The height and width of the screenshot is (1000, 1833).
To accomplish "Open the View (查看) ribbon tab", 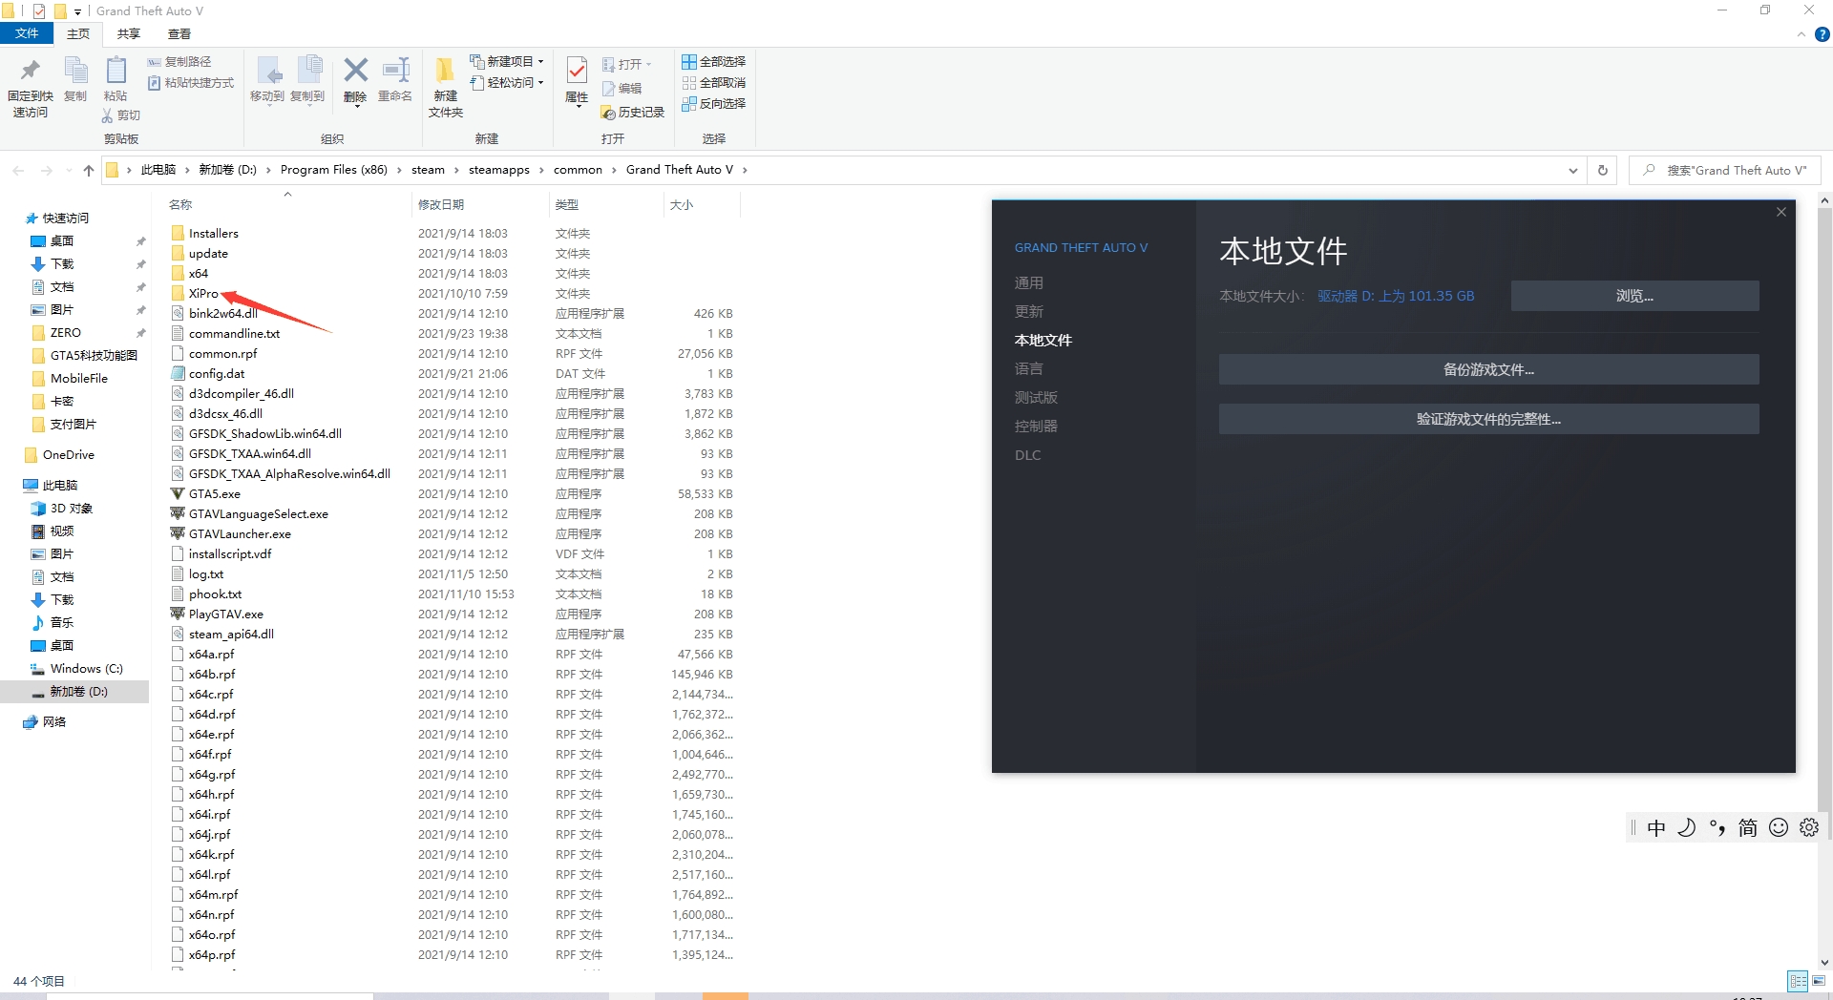I will pyautogui.click(x=179, y=33).
